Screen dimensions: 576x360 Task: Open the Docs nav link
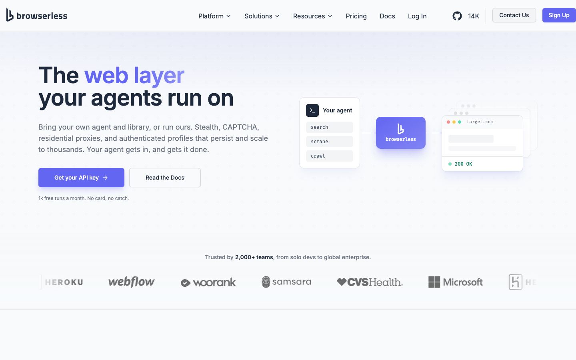387,16
